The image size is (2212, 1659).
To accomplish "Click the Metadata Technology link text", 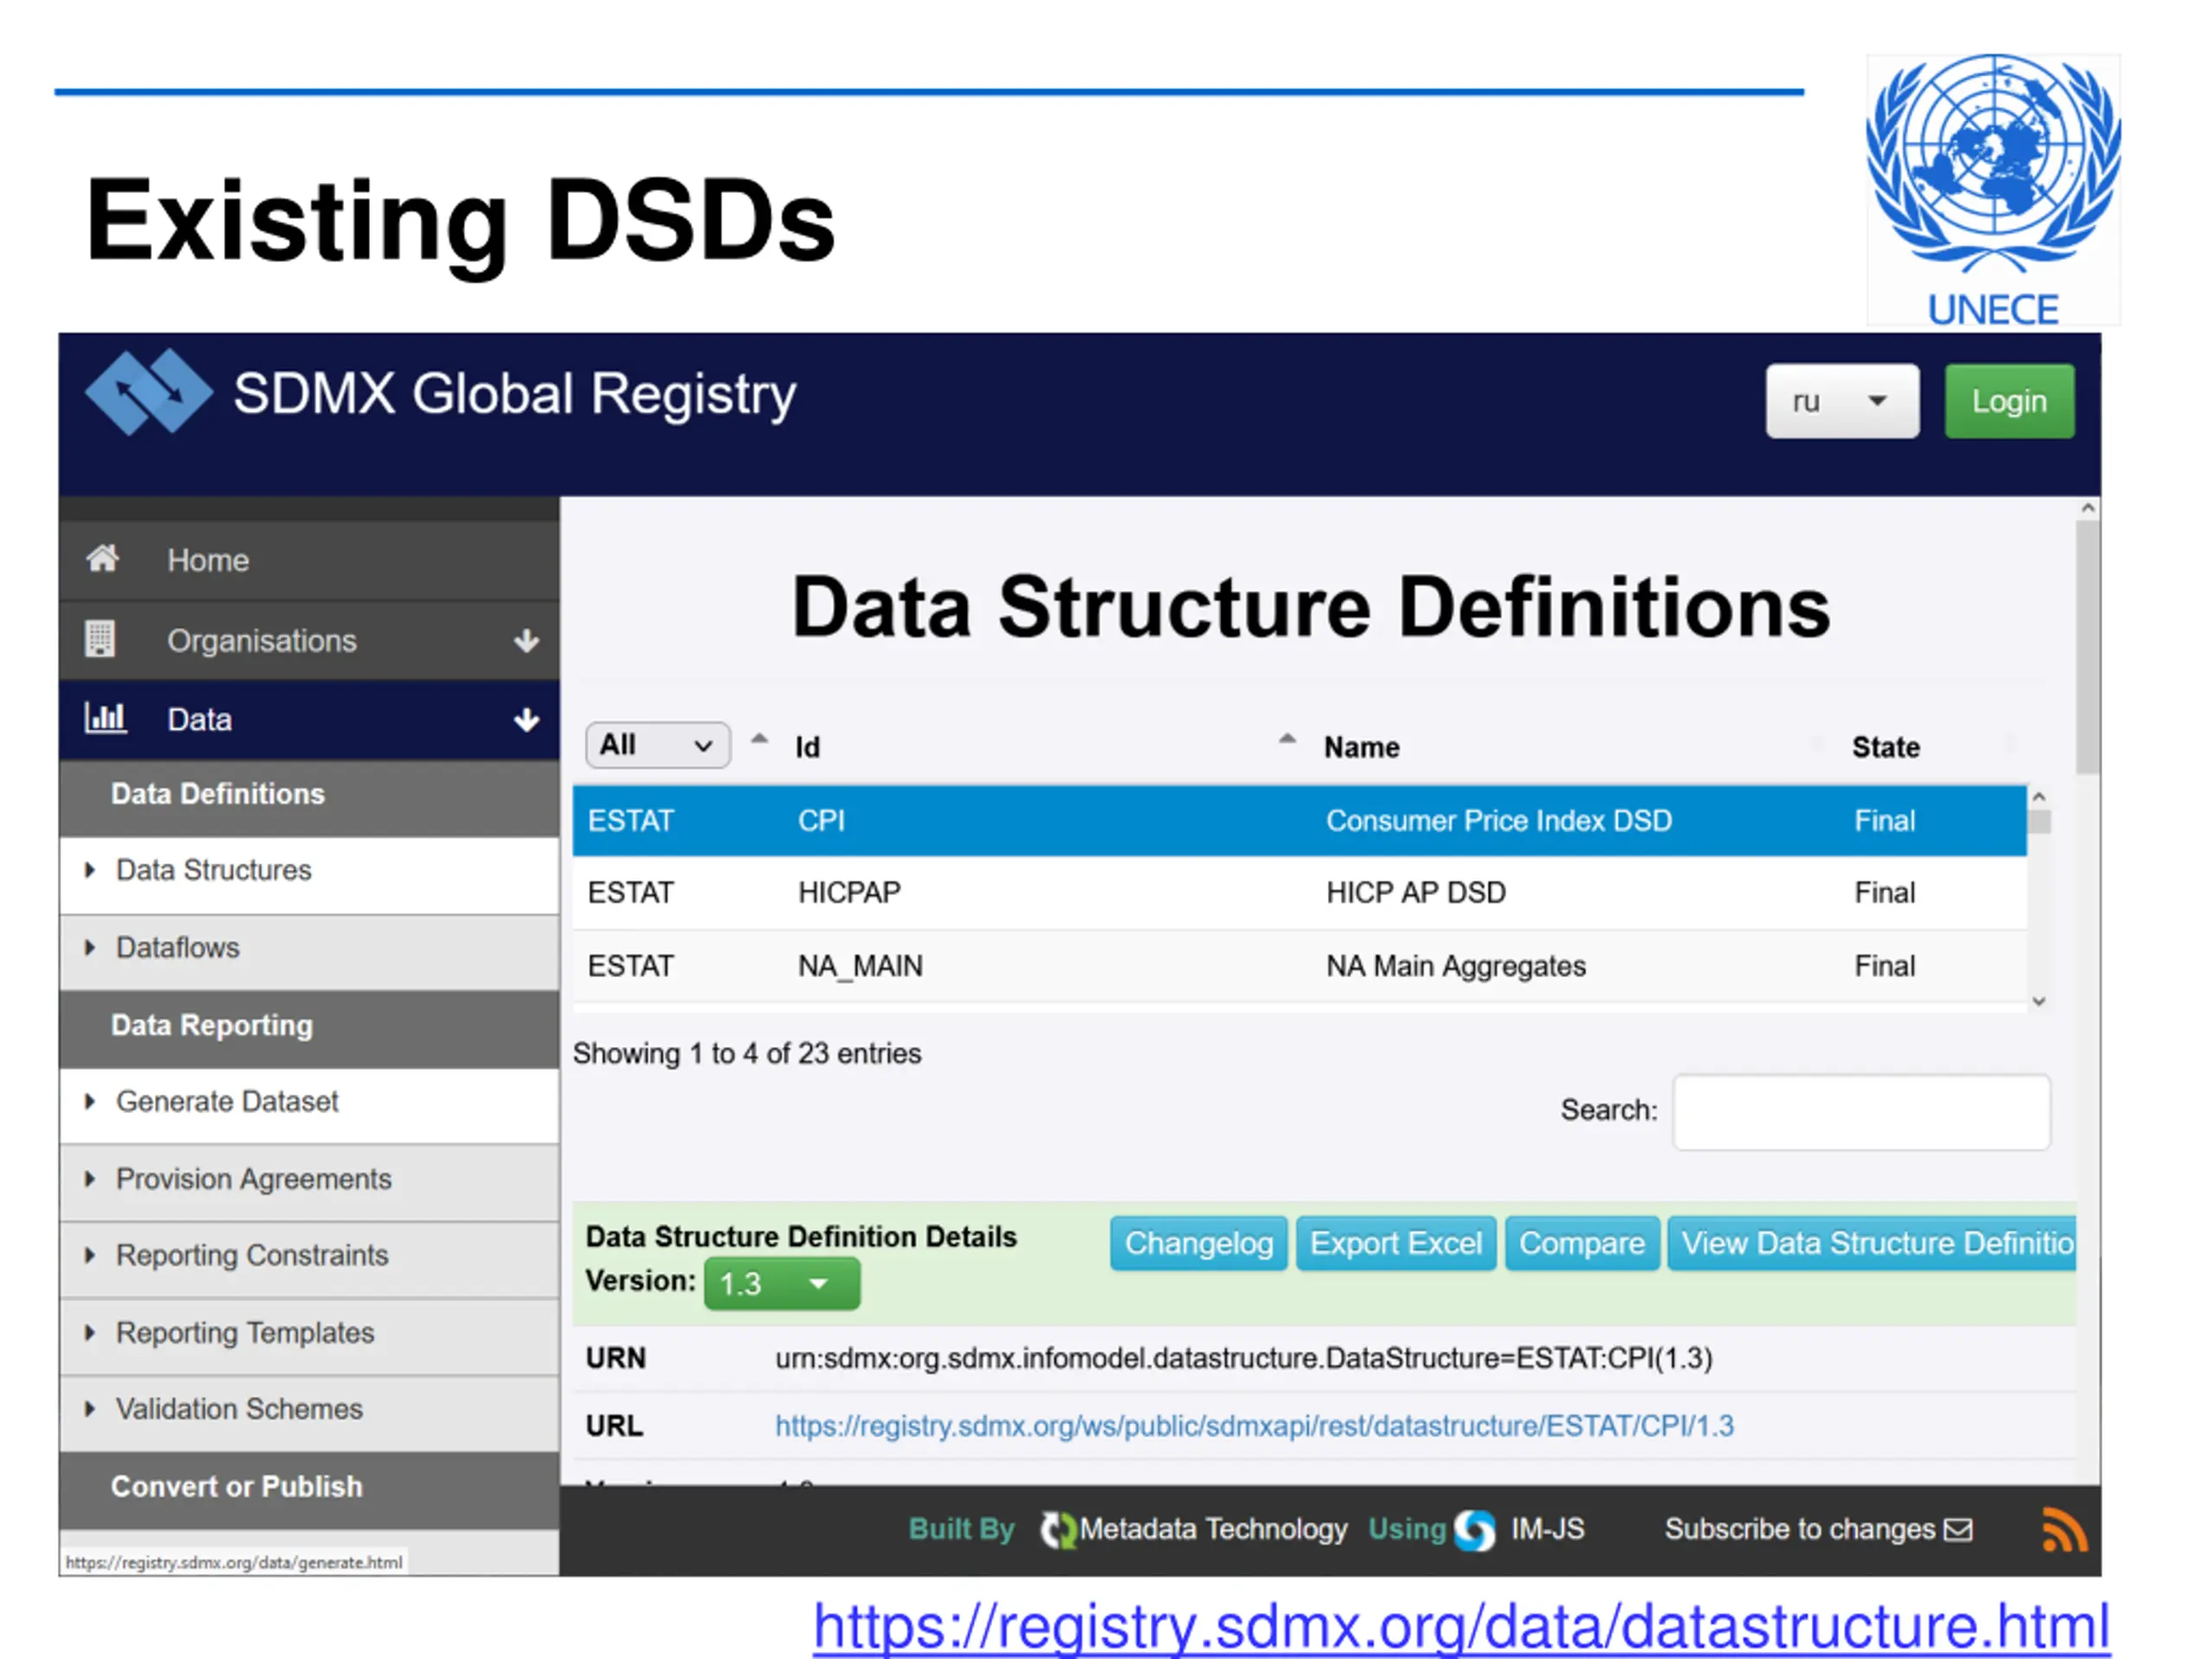I will 1213,1529.
